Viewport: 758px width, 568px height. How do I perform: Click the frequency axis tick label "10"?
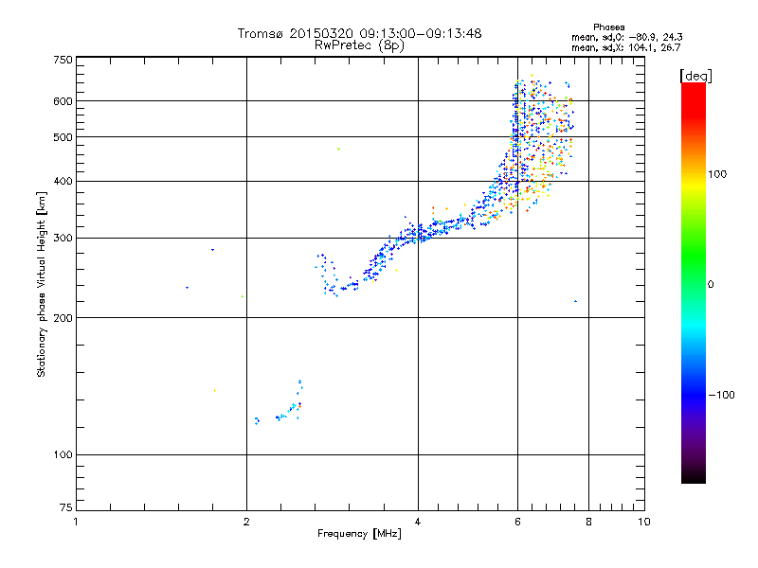[644, 522]
